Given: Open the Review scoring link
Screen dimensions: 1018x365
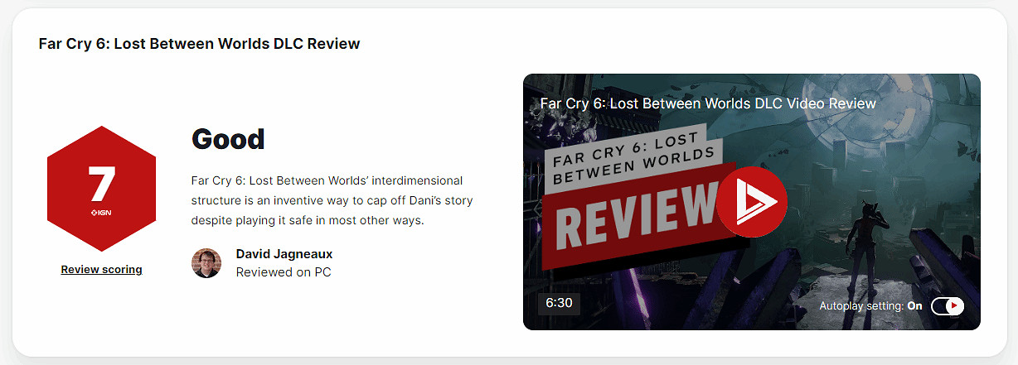Looking at the screenshot, I should 101,269.
